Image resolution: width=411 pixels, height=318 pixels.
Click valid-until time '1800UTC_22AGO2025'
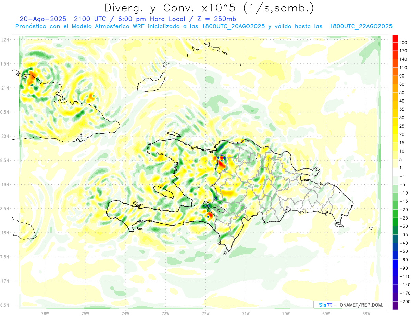pyautogui.click(x=361, y=26)
